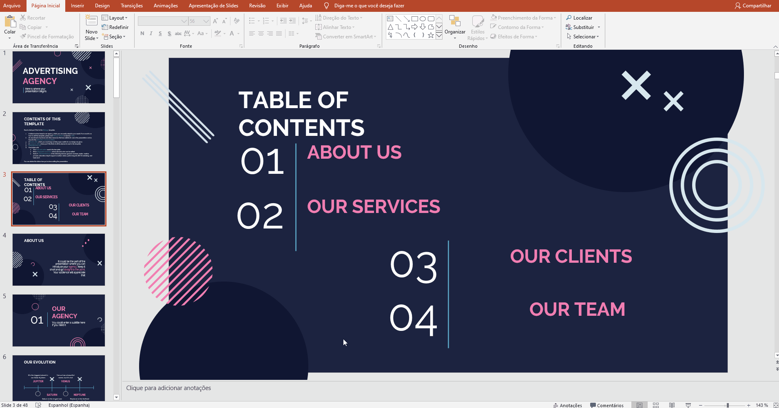Select the oval shape in the gallery

pyautogui.click(x=423, y=19)
